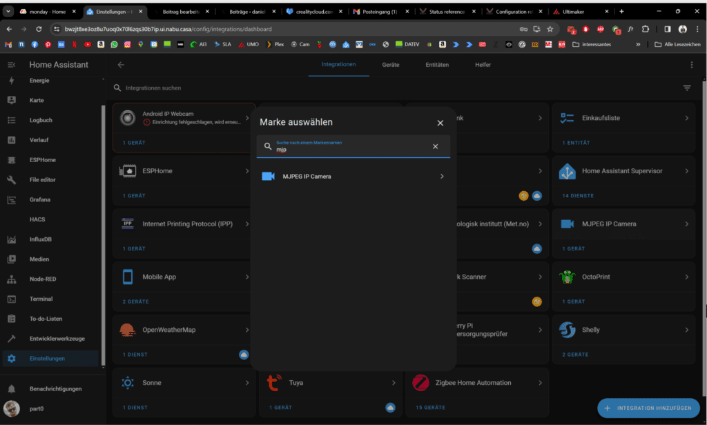Image resolution: width=707 pixels, height=425 pixels.
Task: Switch to the Ultimaker browser tab
Action: pyautogui.click(x=581, y=12)
